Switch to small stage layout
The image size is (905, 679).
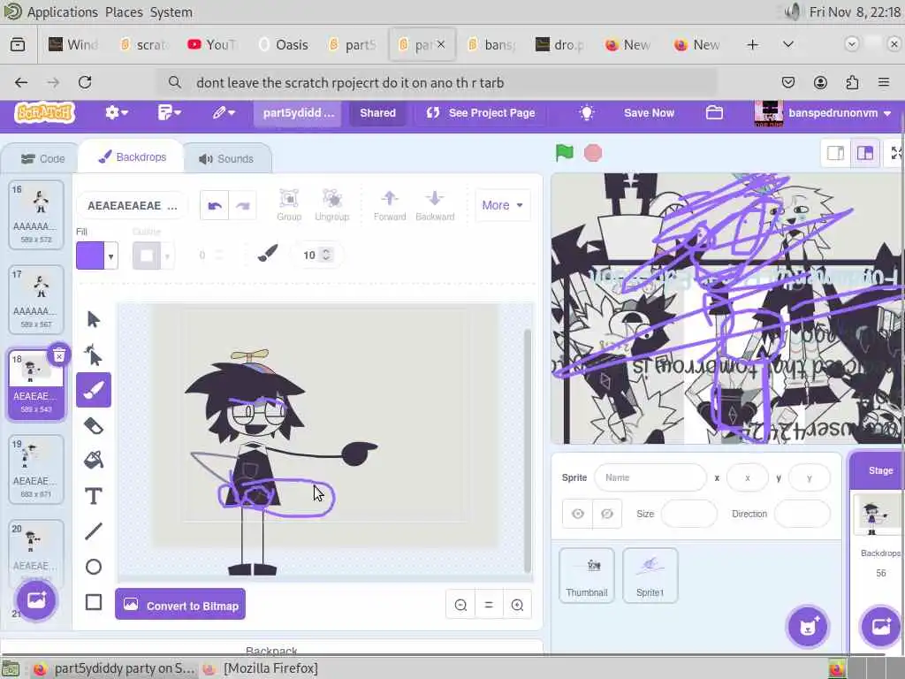[x=836, y=153]
